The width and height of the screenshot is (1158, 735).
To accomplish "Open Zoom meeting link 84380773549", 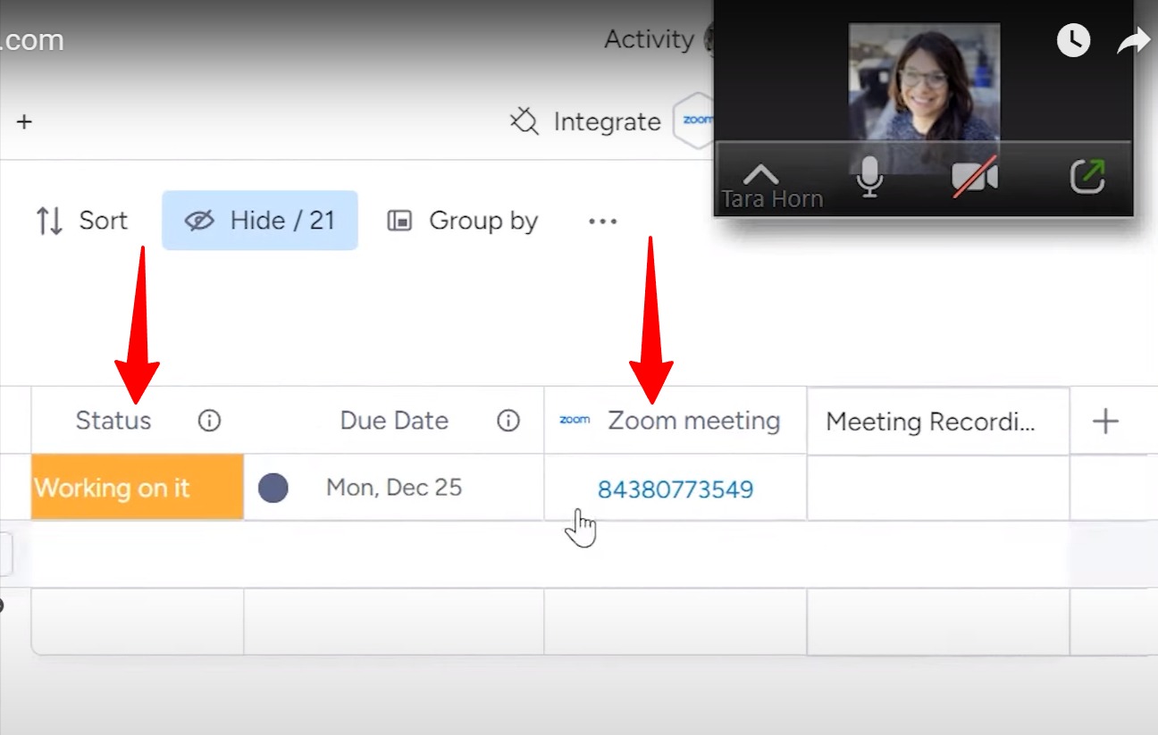I will pyautogui.click(x=675, y=489).
